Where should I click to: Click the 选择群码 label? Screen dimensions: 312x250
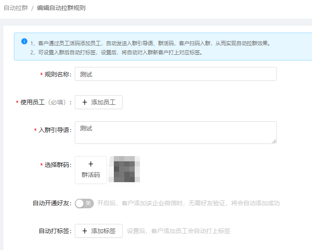click(58, 165)
